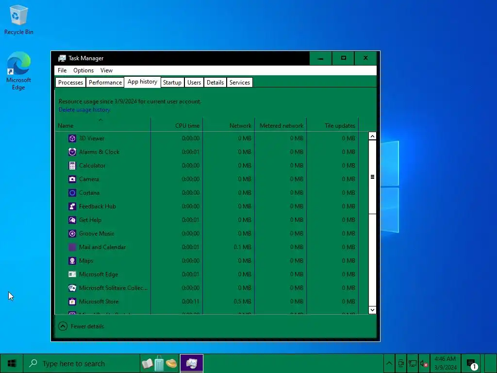Click the search highlights picture in taskbar

coord(159,363)
